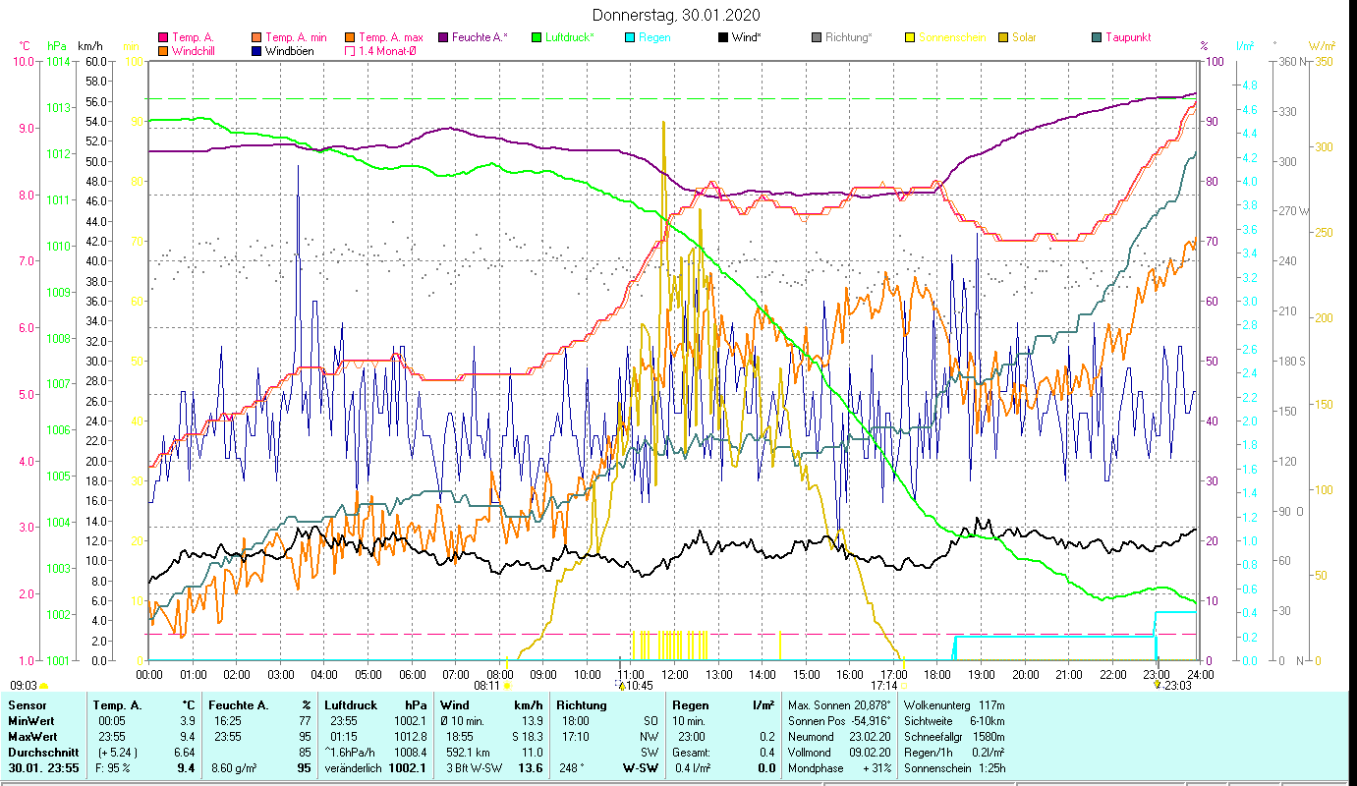Click the 'Temp. A. max' legend label

click(391, 37)
